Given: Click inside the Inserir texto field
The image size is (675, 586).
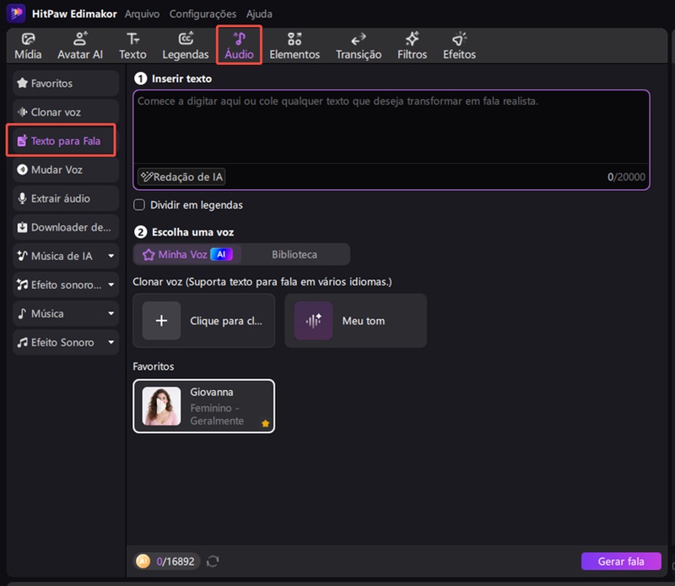Looking at the screenshot, I should pyautogui.click(x=391, y=128).
